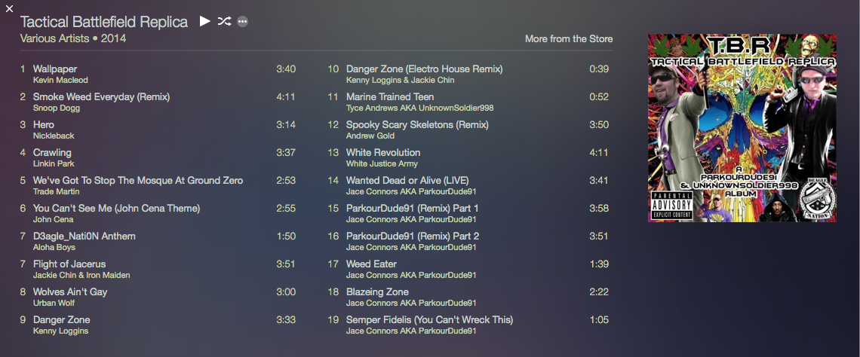860x357 pixels.
Task: Select track White Revolution
Action: (x=383, y=153)
